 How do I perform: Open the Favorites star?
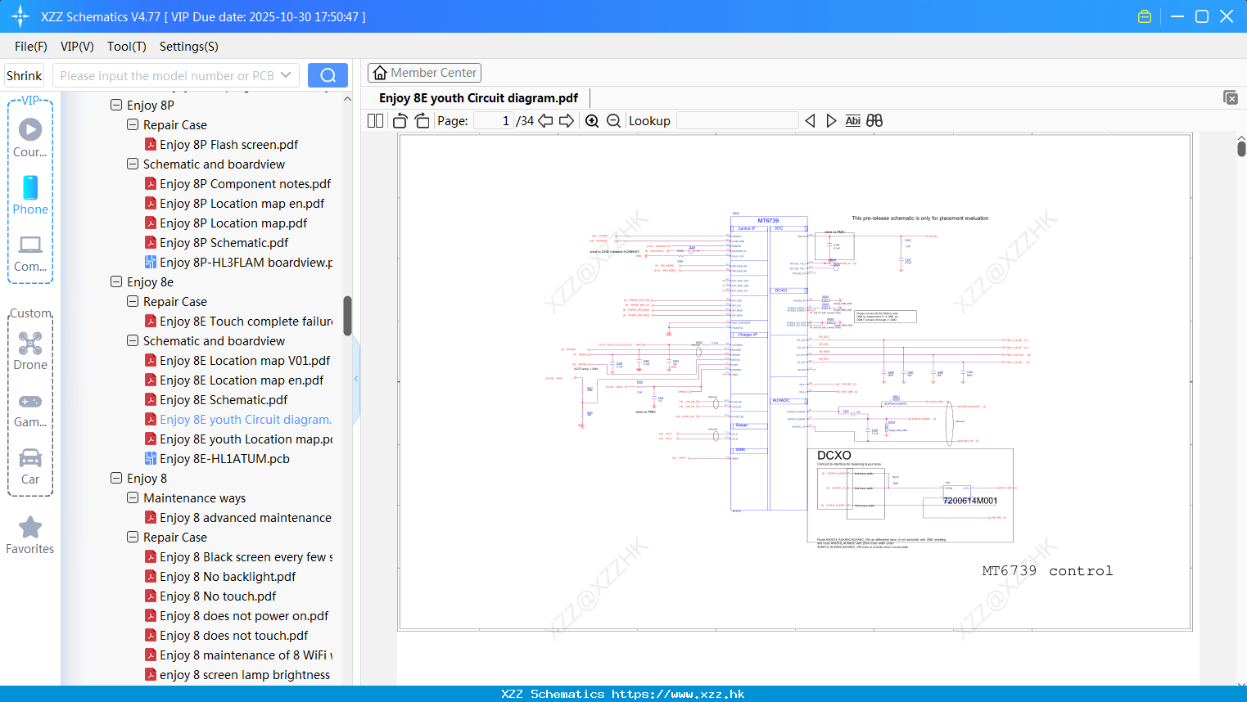(30, 535)
